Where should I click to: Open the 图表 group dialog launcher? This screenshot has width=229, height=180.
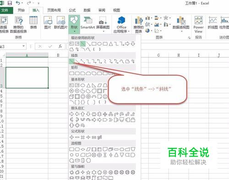click(x=189, y=38)
